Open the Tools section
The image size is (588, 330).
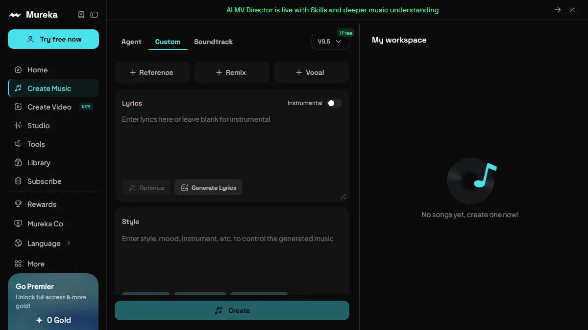click(x=53, y=144)
